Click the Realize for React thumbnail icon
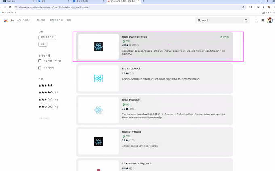 coord(99,141)
